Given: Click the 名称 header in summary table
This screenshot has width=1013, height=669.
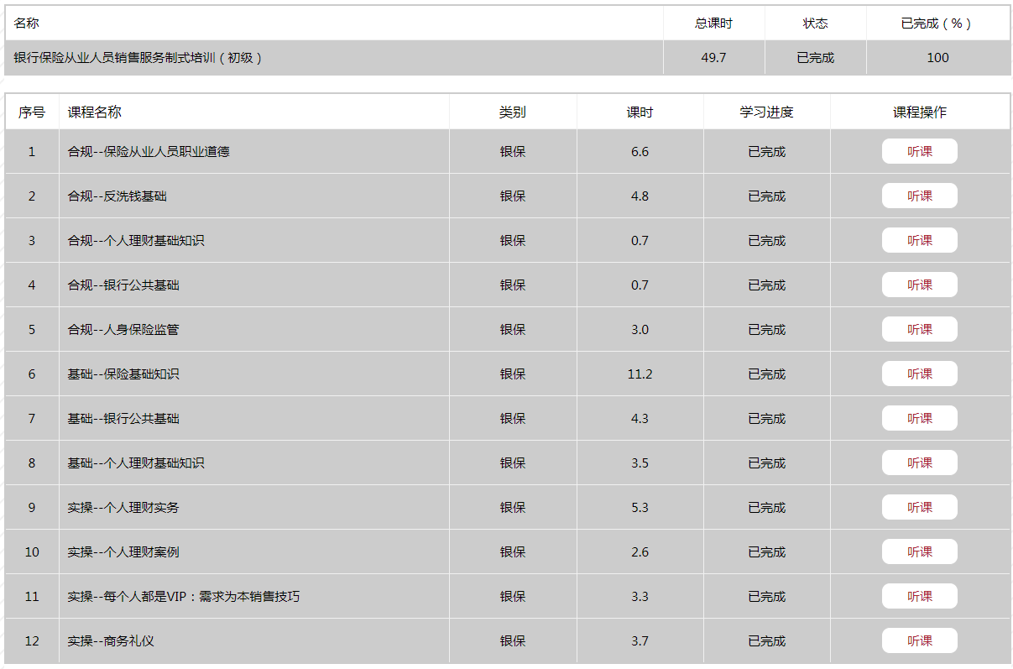Looking at the screenshot, I should click(26, 24).
